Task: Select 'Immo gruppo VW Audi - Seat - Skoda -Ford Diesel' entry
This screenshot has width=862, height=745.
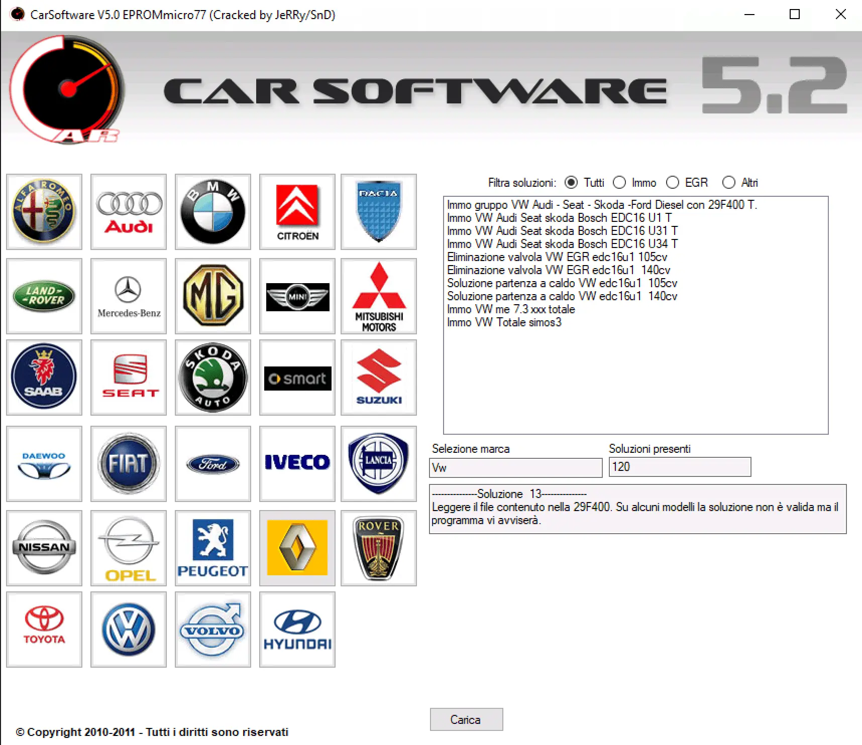Action: [x=602, y=204]
